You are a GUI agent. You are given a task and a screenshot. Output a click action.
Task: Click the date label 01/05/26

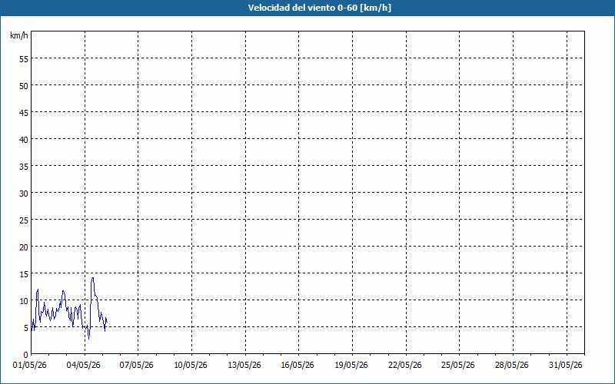(x=30, y=366)
